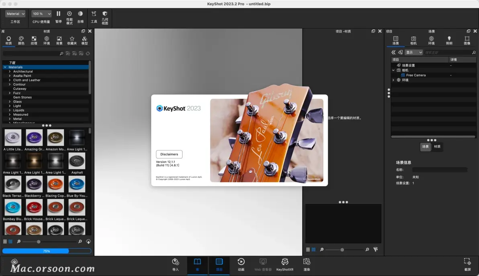This screenshot has width=479, height=276.
Task: Select the Gem Stones folder
Action: [x=22, y=97]
